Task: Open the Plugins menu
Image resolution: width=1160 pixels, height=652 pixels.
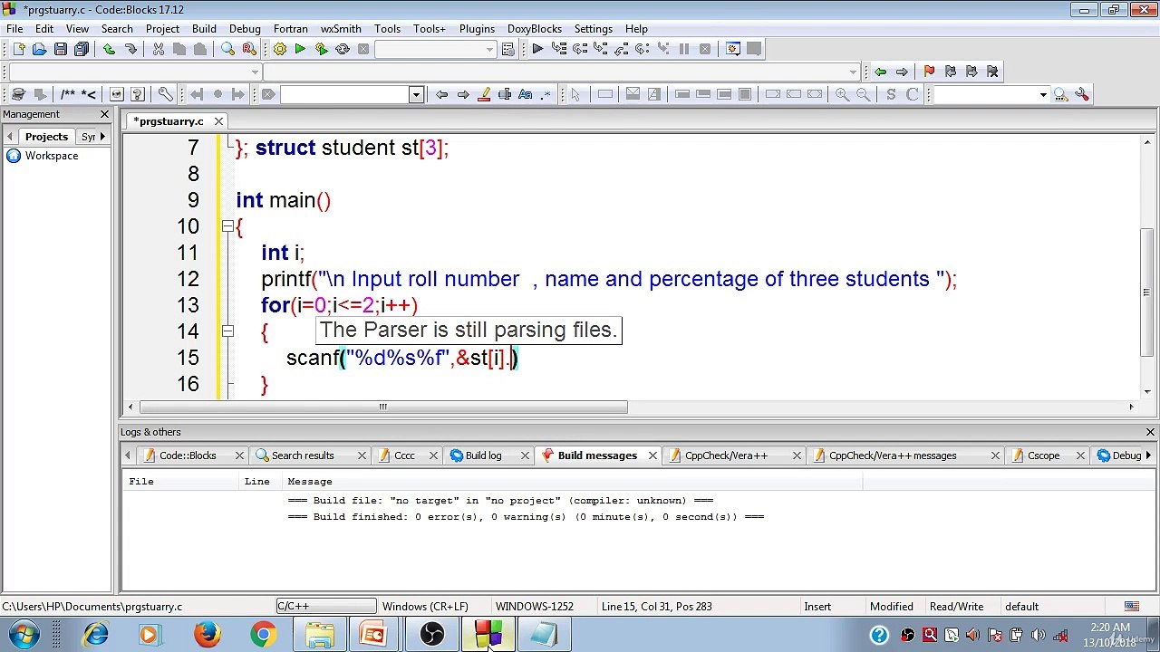Action: (477, 29)
